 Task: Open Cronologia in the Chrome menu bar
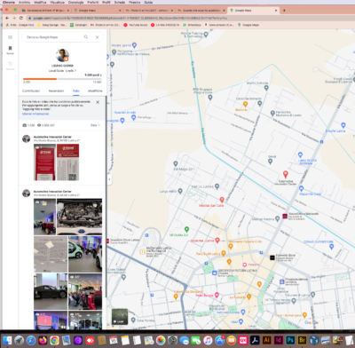tap(75, 2)
